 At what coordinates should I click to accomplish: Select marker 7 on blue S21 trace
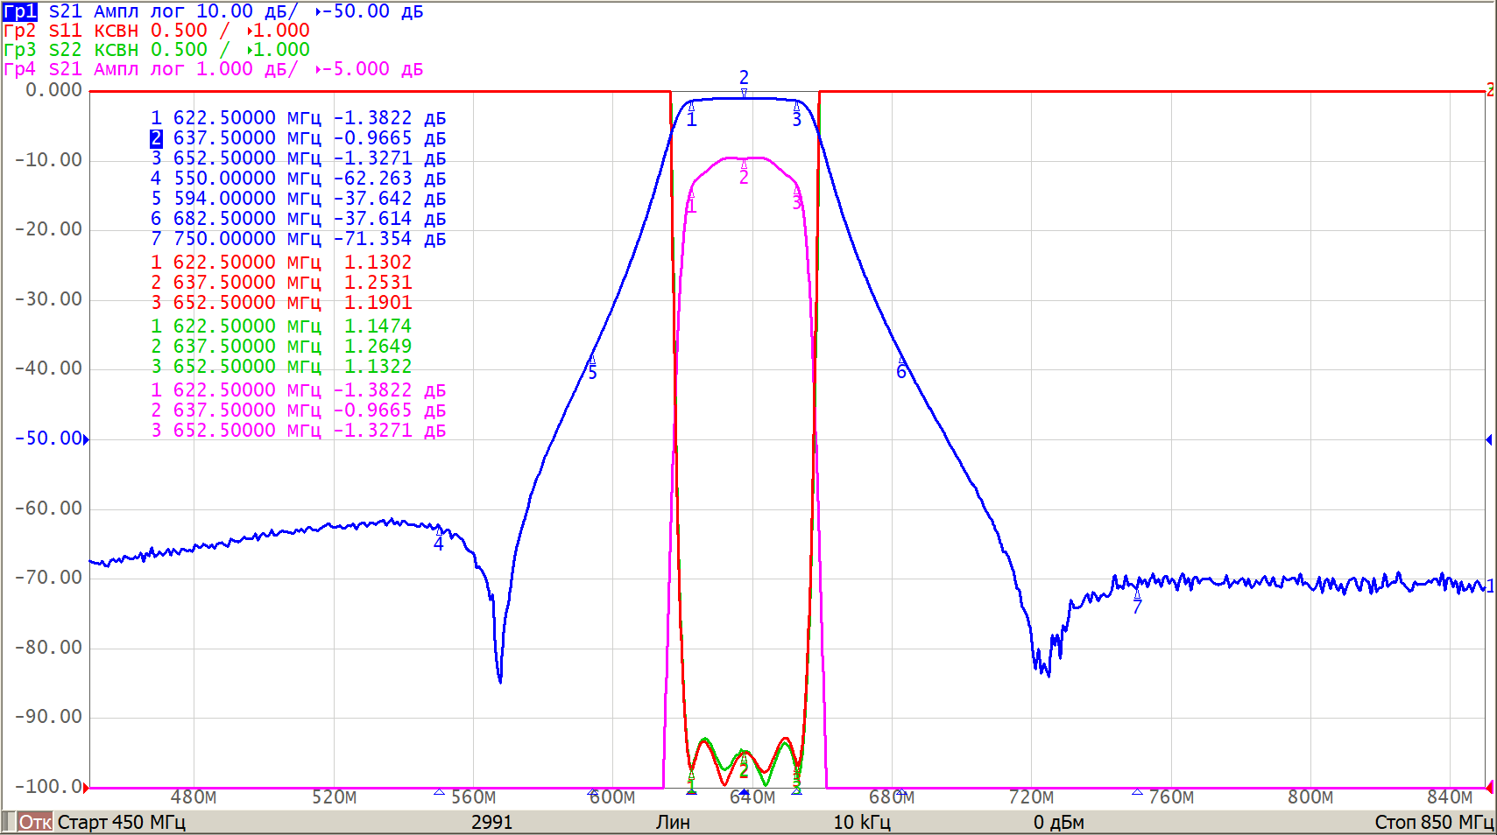click(x=1137, y=593)
